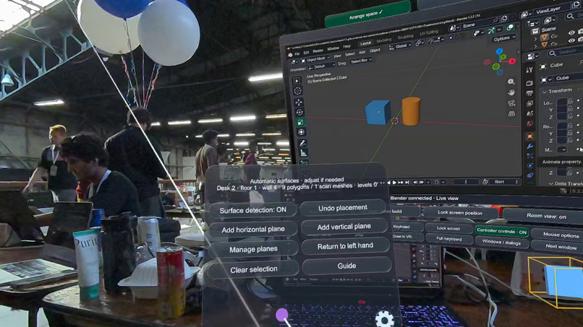Collapse the Delta Transform panel
This screenshot has height=327, width=583.
click(x=551, y=184)
